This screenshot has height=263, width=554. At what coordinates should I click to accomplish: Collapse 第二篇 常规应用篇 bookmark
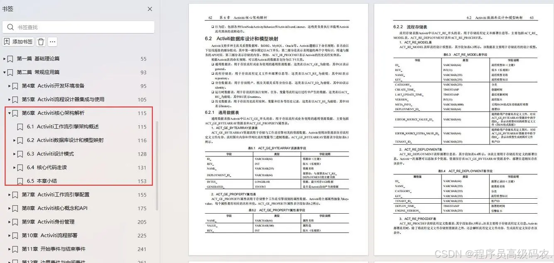tap(4, 72)
